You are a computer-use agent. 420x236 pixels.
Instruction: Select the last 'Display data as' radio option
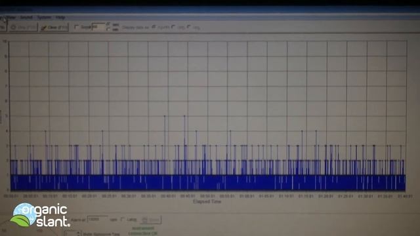pos(189,27)
